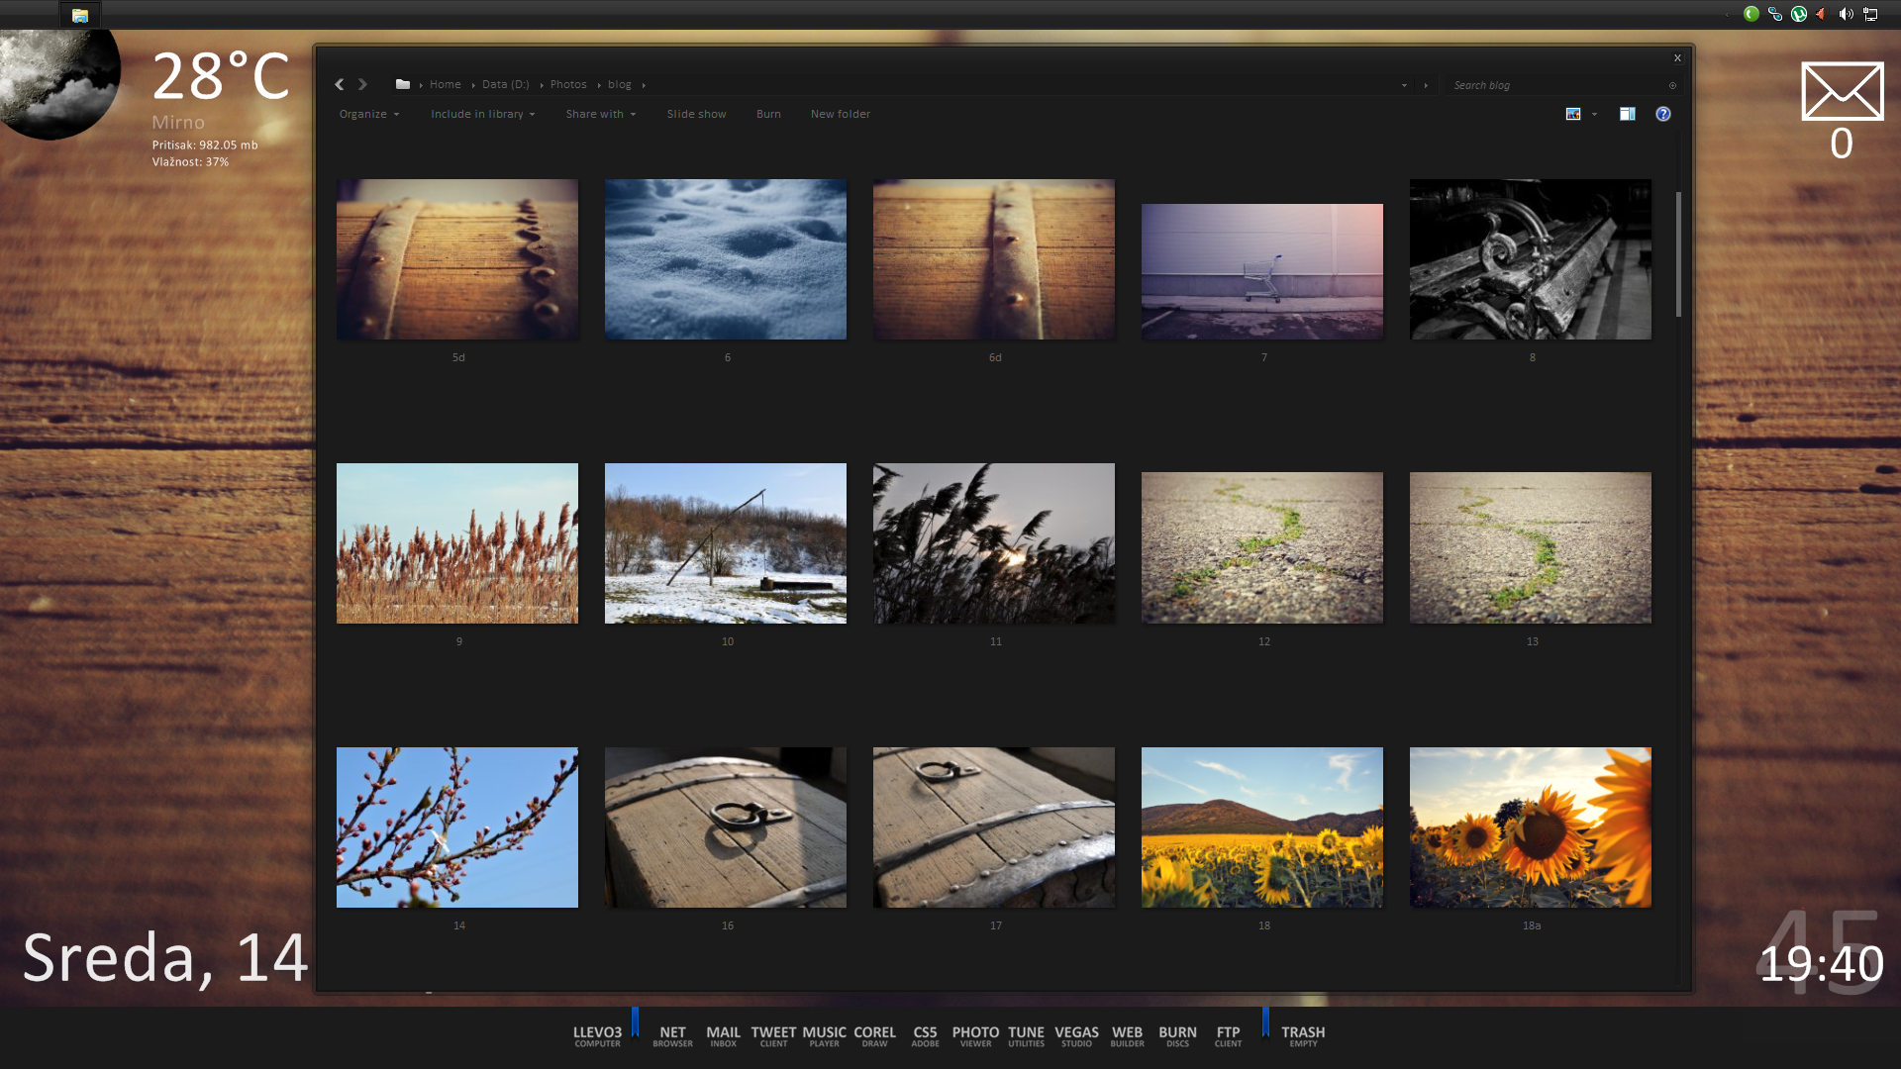Viewport: 1901px width, 1069px height.
Task: Select the black-and-white bench photo 8
Action: (1531, 259)
